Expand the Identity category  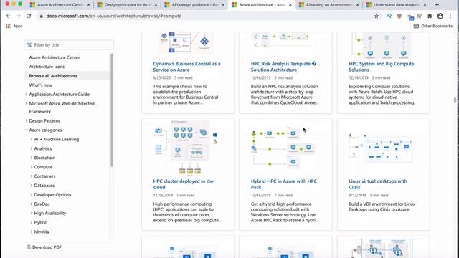tap(32, 231)
